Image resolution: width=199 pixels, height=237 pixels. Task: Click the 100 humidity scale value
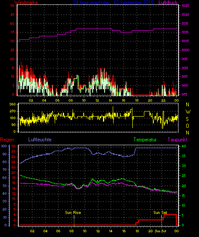tap(4, 146)
